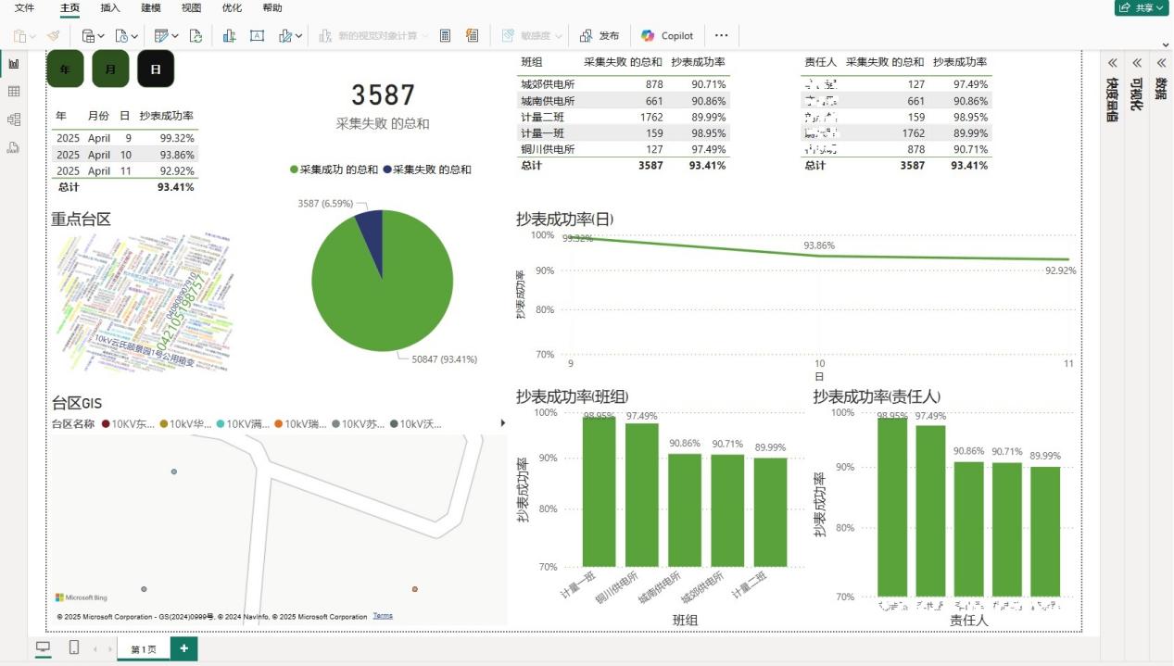Open the 共享 dropdown
Viewport: 1174px width, 666px height.
pos(1141,8)
